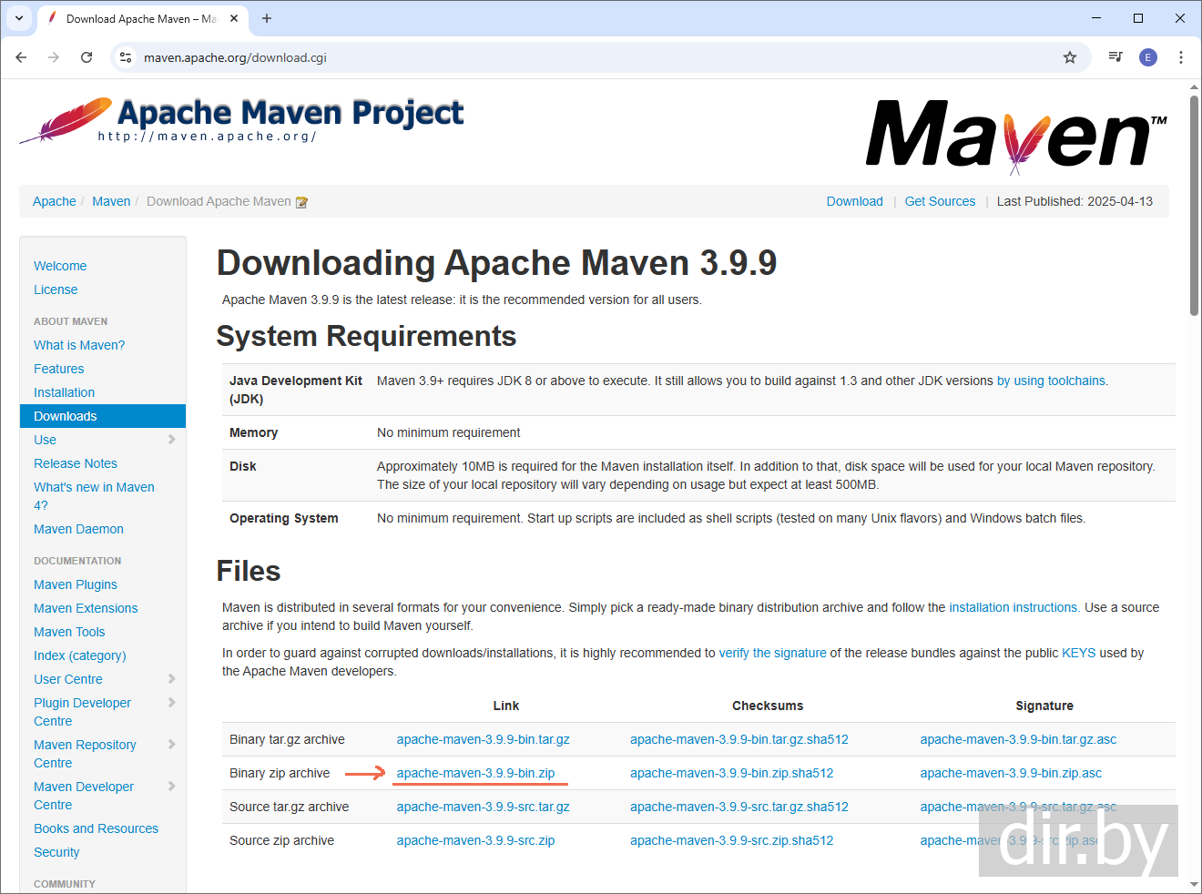Reload the Maven download page
This screenshot has width=1202, height=894.
[87, 57]
